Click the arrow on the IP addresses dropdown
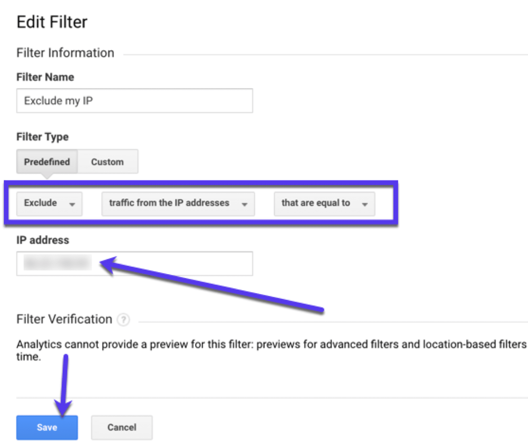This screenshot has height=445, width=528. [x=245, y=204]
